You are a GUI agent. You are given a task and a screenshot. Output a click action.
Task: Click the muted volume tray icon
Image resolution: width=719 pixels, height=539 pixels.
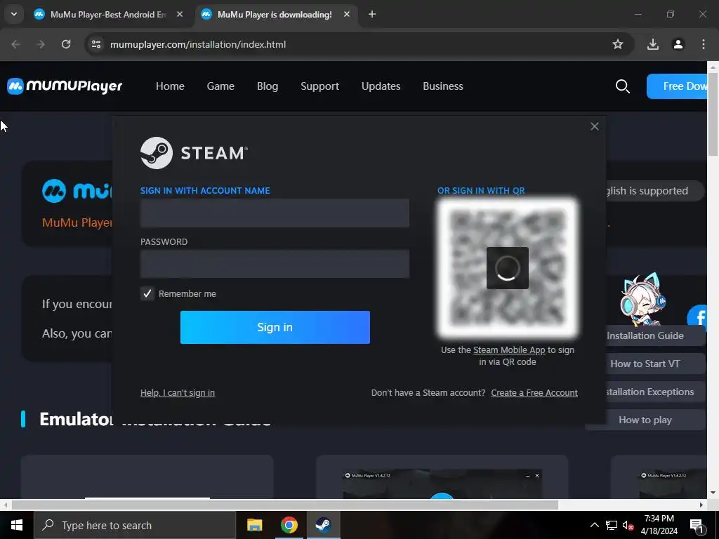(x=628, y=525)
